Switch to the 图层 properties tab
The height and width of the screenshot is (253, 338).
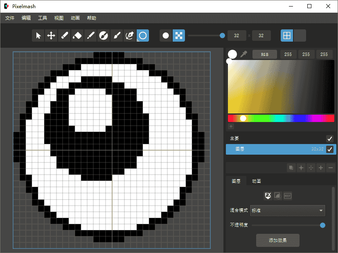[236, 181]
